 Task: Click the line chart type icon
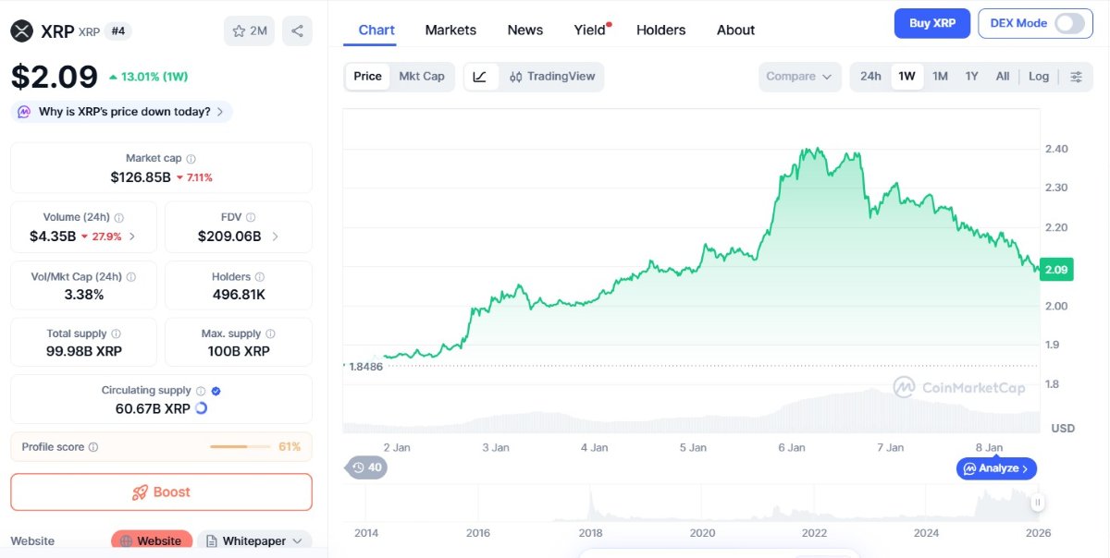point(479,77)
